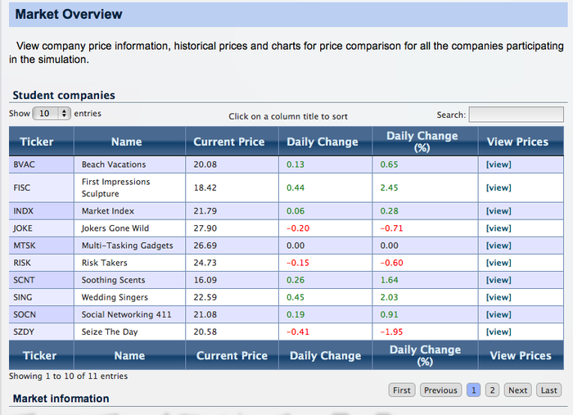Open view link for Market Index
This screenshot has height=415, width=573.
(499, 211)
